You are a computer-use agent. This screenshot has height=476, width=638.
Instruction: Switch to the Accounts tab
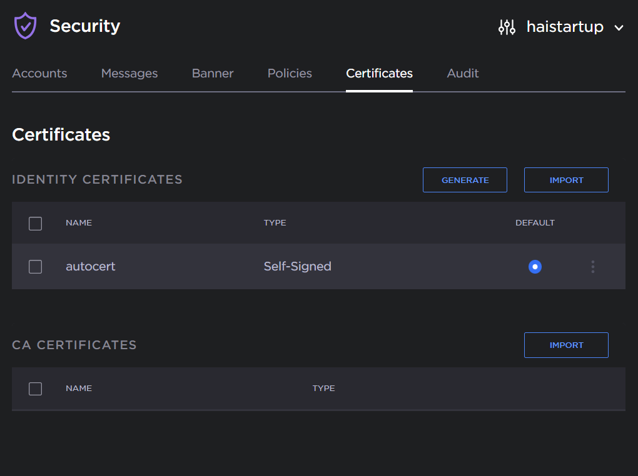pos(39,73)
